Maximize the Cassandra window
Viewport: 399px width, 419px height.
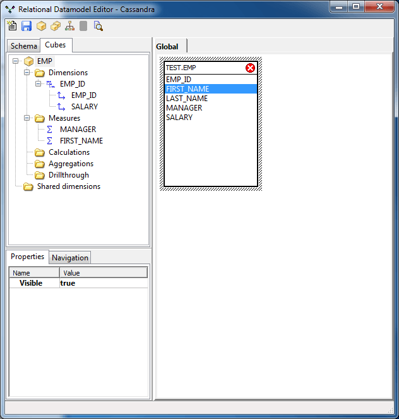(x=356, y=7)
